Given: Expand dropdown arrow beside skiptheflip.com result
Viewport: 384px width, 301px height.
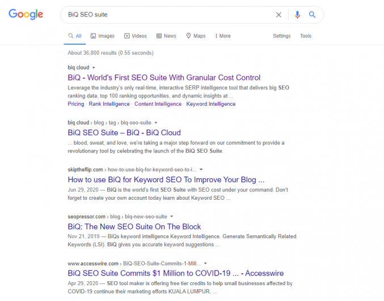Looking at the screenshot, I should point(201,170).
